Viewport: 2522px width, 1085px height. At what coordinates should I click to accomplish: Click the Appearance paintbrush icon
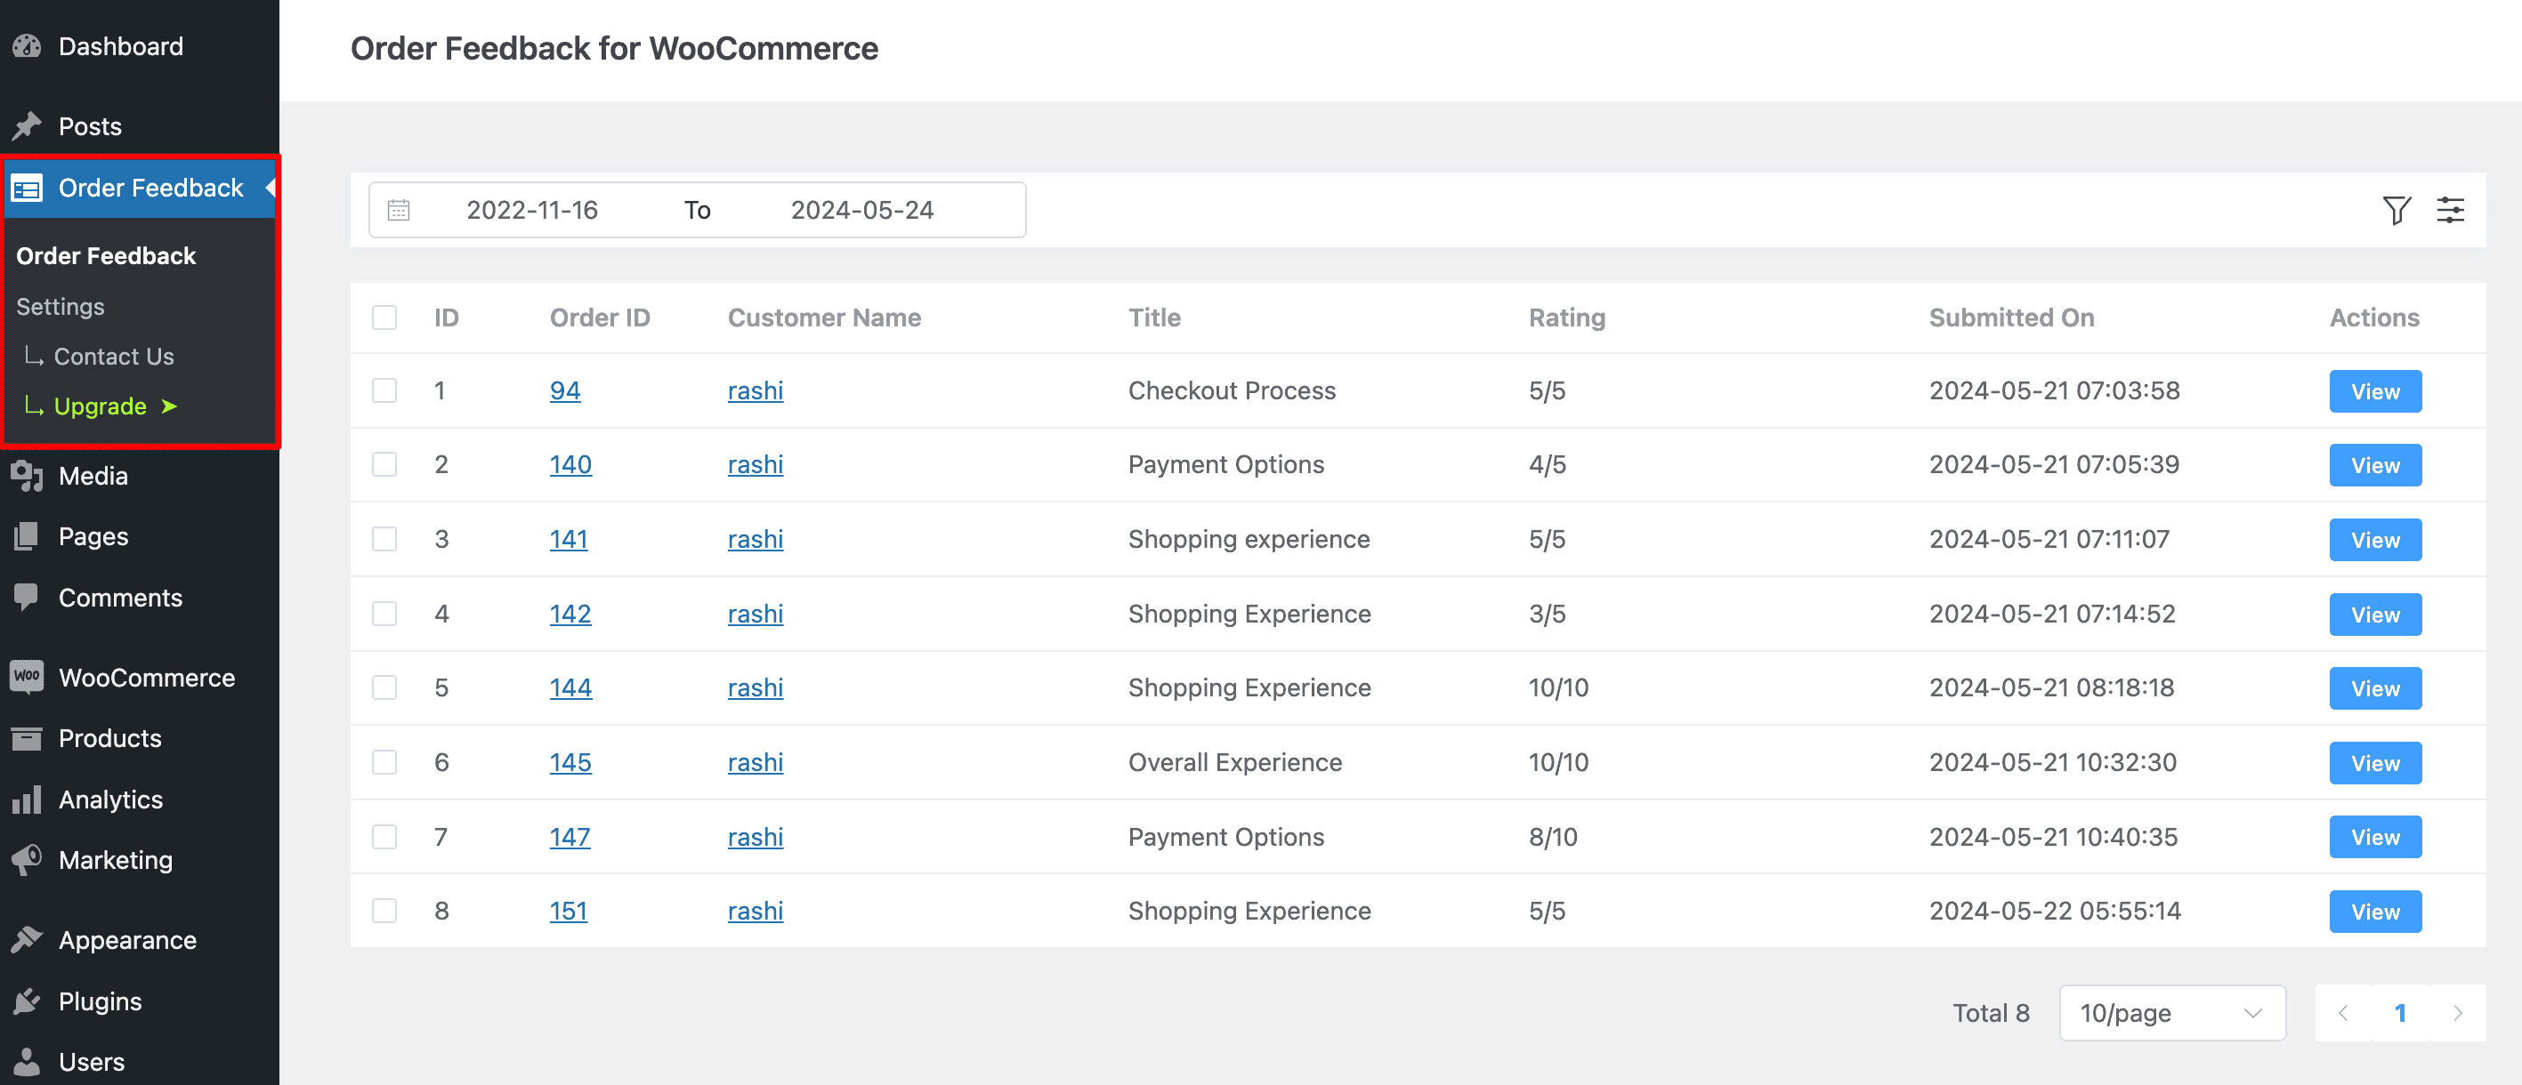(x=27, y=939)
